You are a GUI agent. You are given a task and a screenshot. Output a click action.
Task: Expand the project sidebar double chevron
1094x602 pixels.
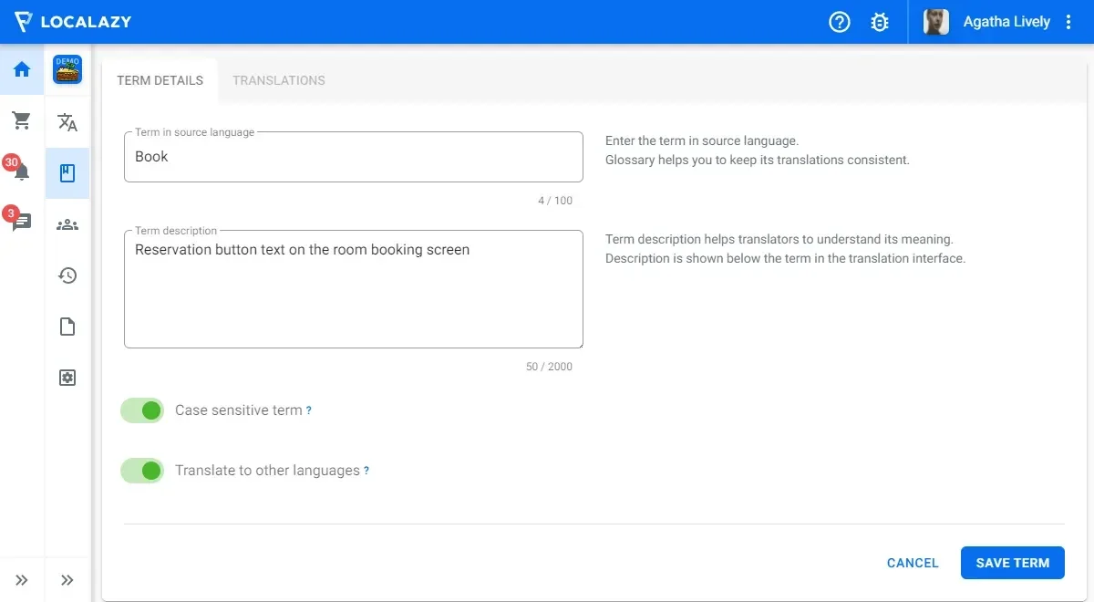pyautogui.click(x=67, y=580)
